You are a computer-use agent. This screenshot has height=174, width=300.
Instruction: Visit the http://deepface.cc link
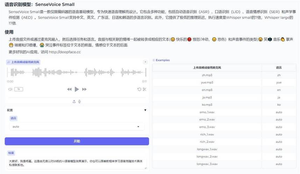(65, 52)
